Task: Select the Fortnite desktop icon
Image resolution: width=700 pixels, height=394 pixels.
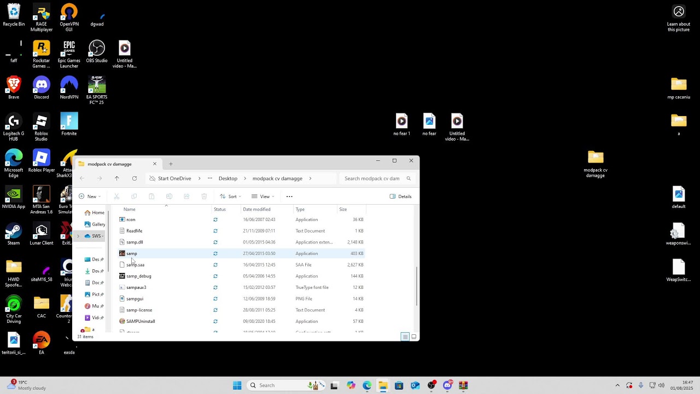Action: pos(69,125)
